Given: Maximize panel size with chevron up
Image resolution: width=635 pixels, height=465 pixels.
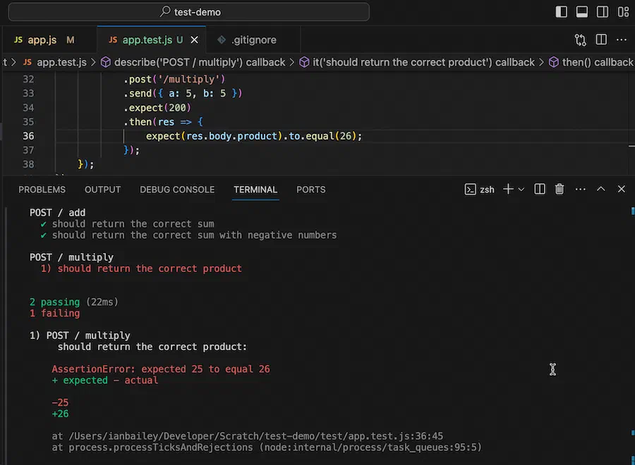Looking at the screenshot, I should (601, 189).
